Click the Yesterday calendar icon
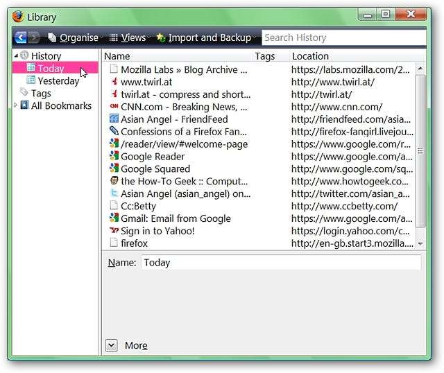This screenshot has height=373, width=444. click(31, 80)
